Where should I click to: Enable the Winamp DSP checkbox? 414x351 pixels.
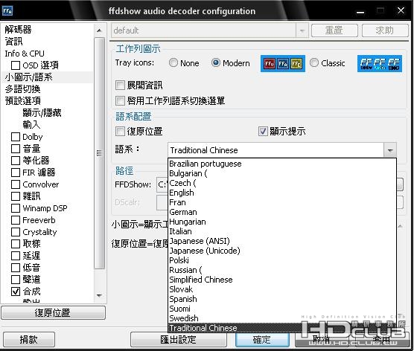point(16,208)
